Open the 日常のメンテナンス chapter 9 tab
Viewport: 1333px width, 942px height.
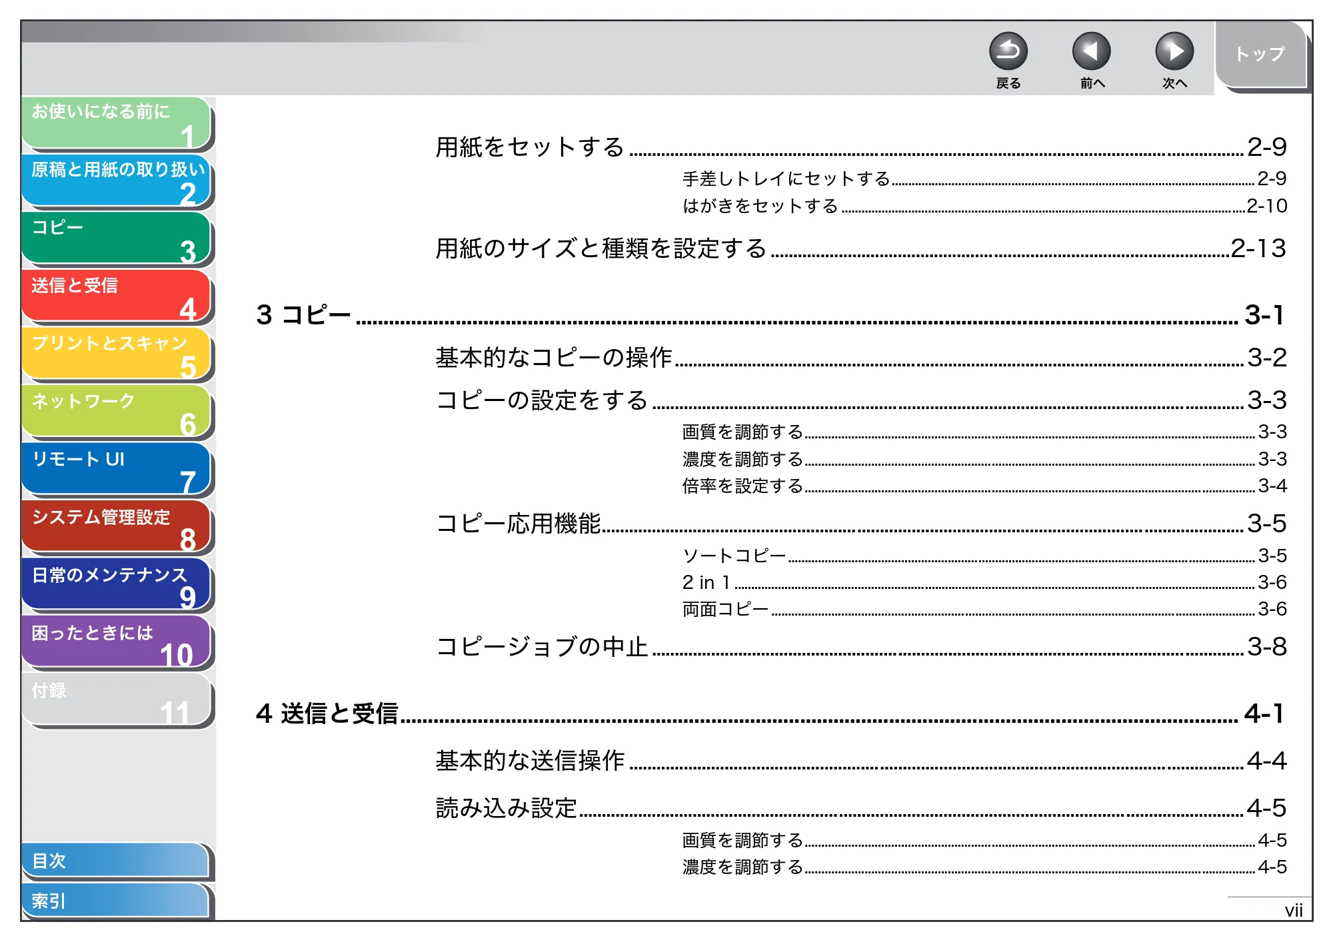pyautogui.click(x=117, y=585)
